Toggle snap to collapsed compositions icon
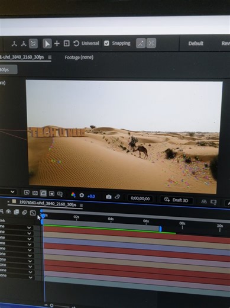The width and height of the screenshot is (230, 308). [151, 43]
